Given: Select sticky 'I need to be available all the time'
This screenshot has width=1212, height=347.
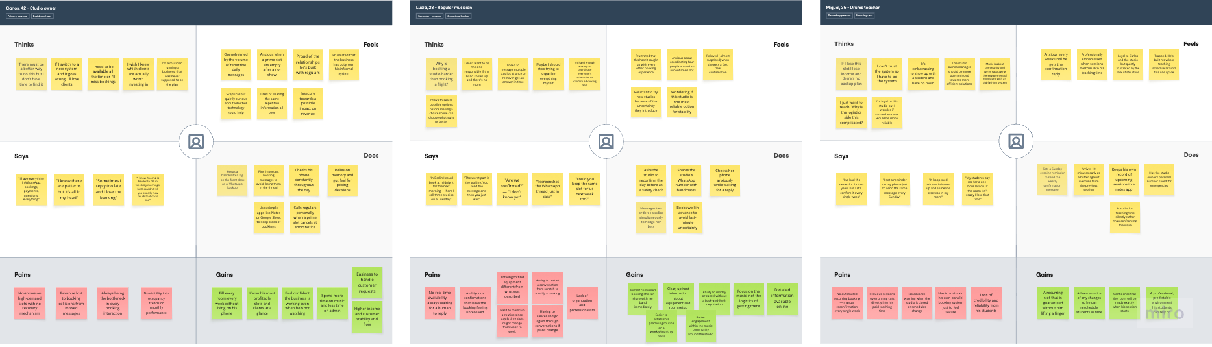Looking at the screenshot, I should 103,74.
